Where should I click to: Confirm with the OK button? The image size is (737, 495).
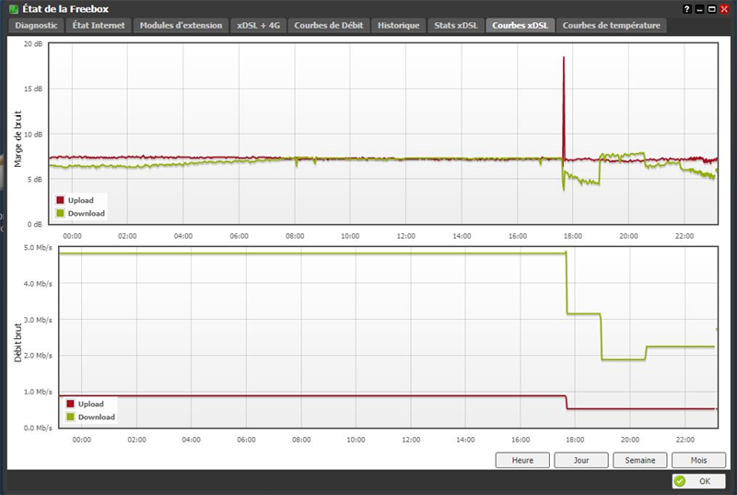pyautogui.click(x=697, y=481)
